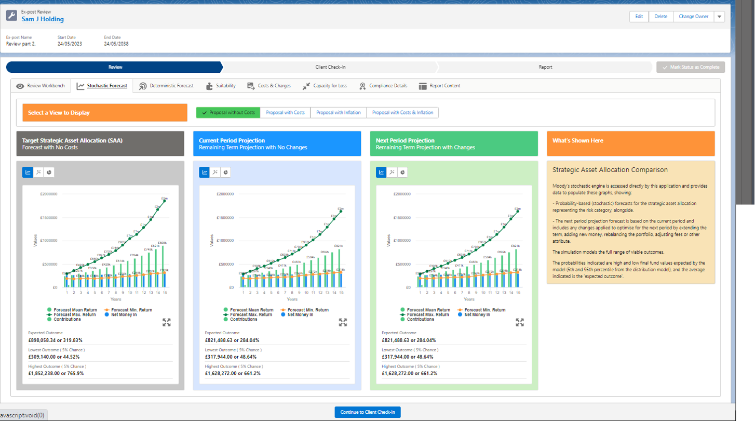Click Target SAA highest outcome £1,852,238.00 value
Screen dimensions: 755x421
point(56,373)
